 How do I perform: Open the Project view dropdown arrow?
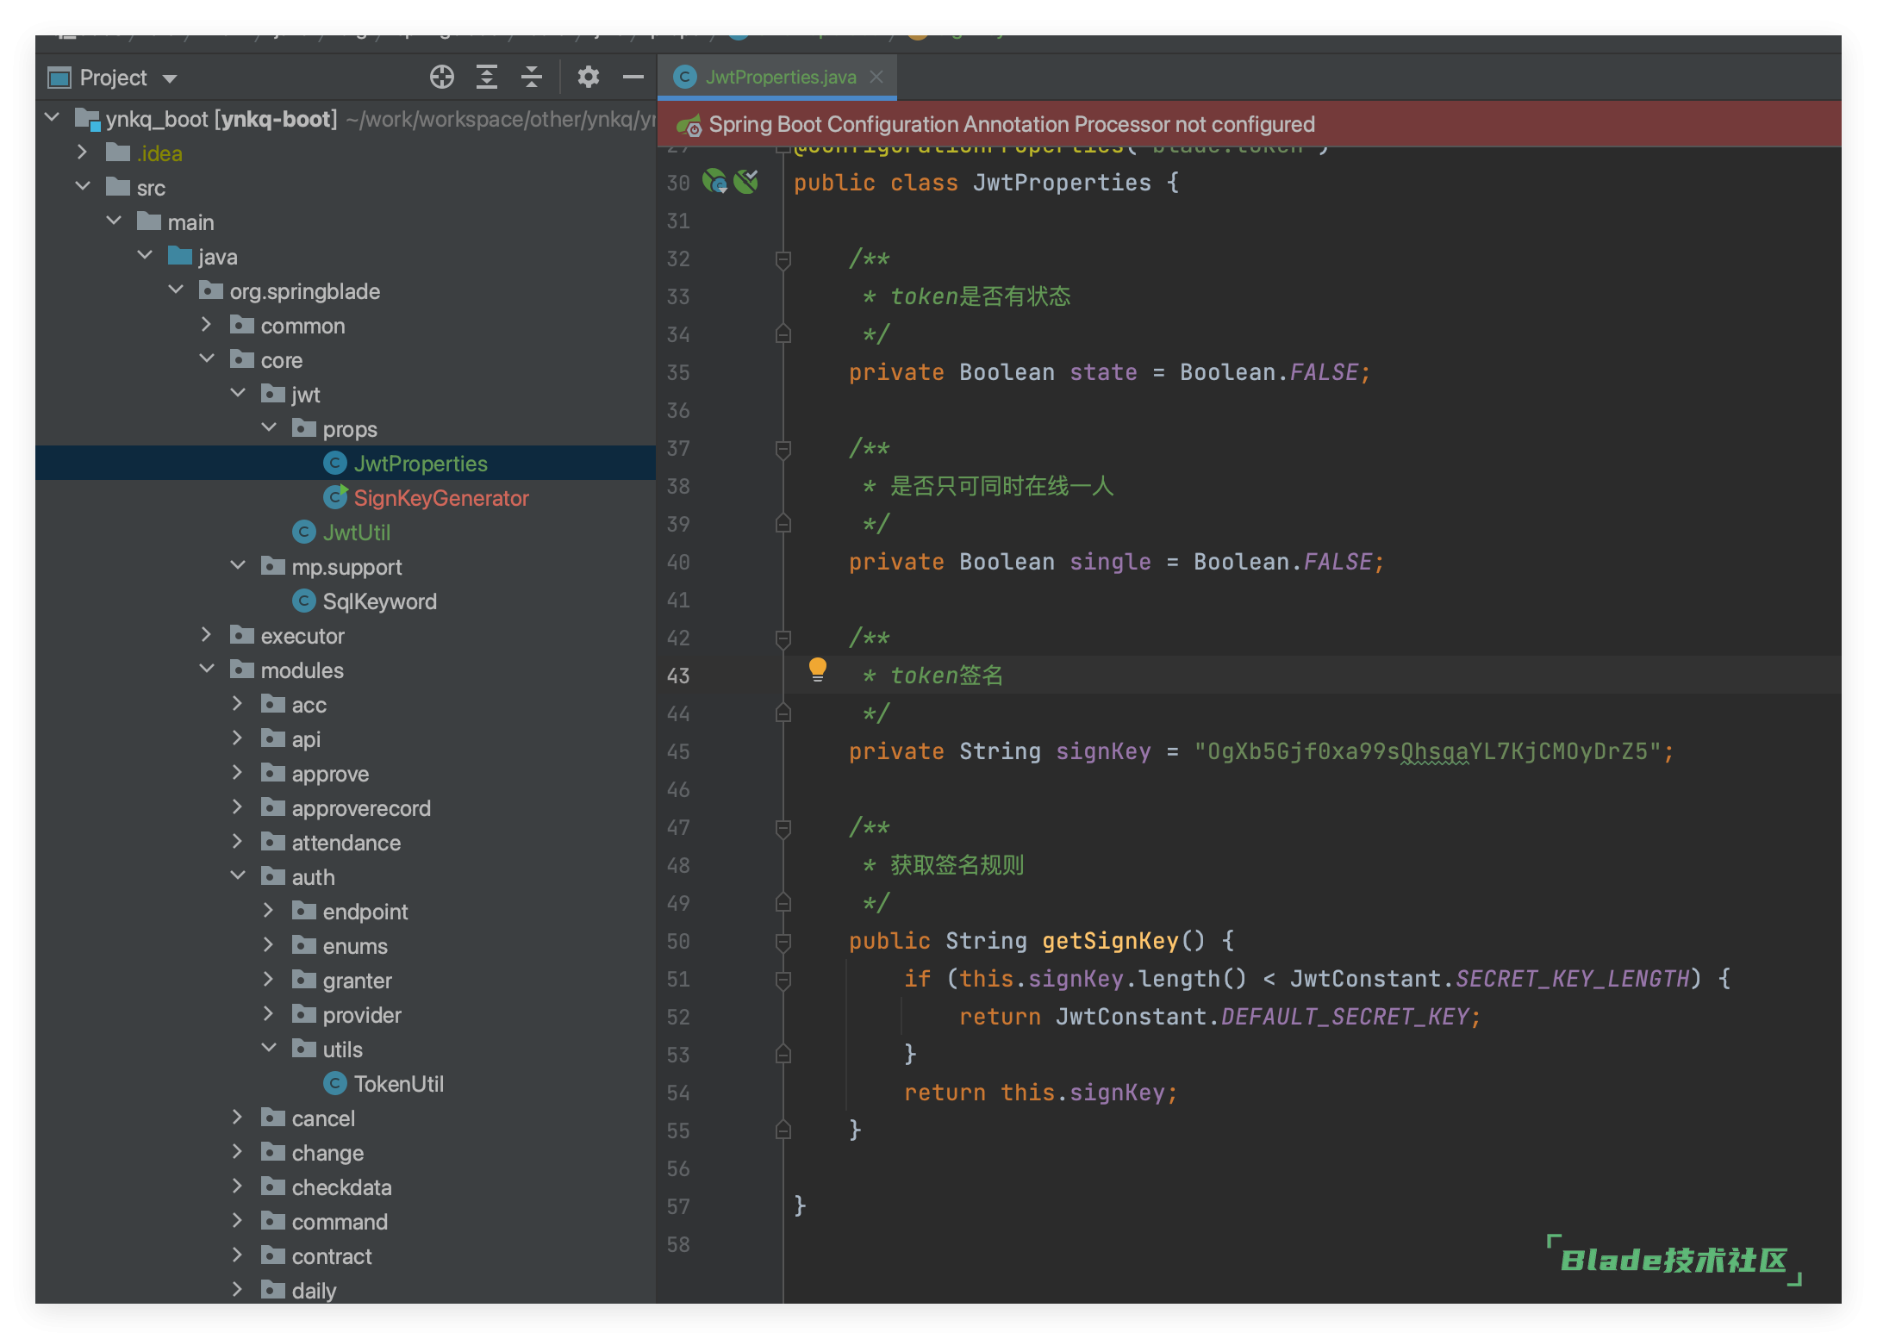coord(170,78)
